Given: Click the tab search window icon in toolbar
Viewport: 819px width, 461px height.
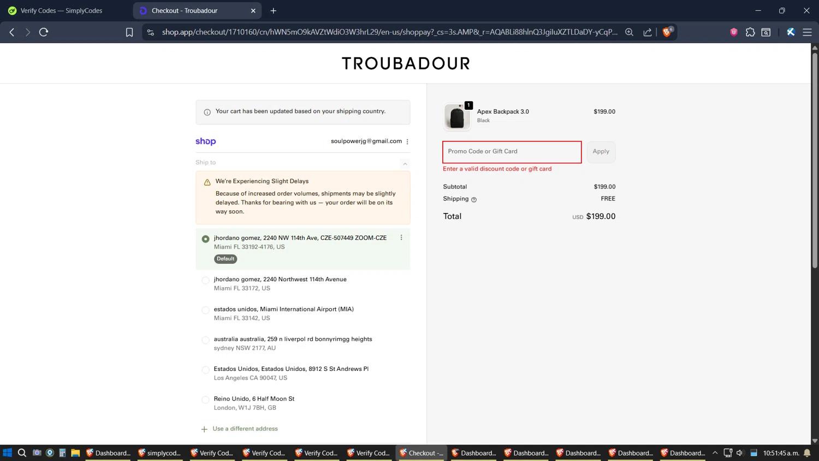Looking at the screenshot, I should (766, 32).
